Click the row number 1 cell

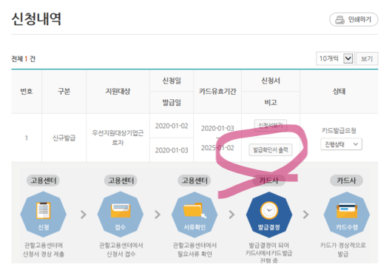(27, 138)
